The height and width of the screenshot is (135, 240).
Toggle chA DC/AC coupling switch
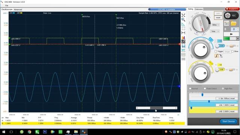[x=232, y=46]
